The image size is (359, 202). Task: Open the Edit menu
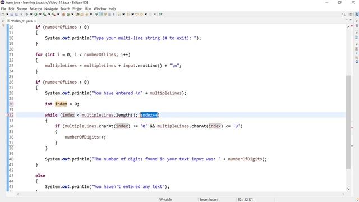click(x=11, y=9)
